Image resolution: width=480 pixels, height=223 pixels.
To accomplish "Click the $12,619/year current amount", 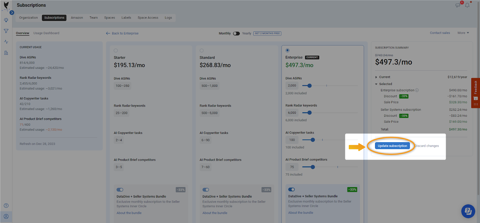I will pyautogui.click(x=457, y=77).
